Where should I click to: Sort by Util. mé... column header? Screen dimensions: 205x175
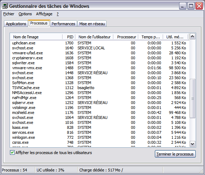[176, 37]
